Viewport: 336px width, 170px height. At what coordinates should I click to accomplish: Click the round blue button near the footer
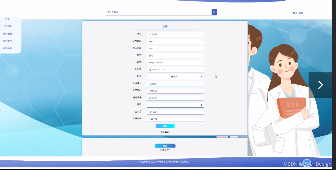click(x=307, y=163)
